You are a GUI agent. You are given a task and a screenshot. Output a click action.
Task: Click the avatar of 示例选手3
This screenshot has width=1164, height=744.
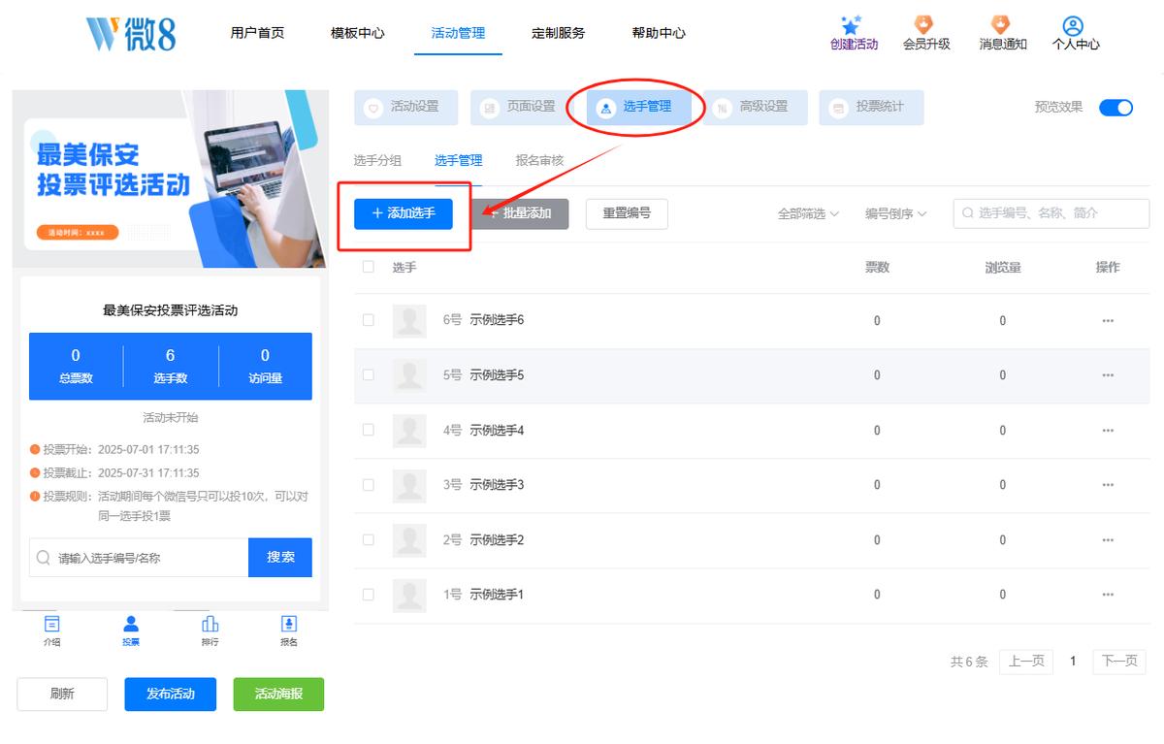click(409, 485)
